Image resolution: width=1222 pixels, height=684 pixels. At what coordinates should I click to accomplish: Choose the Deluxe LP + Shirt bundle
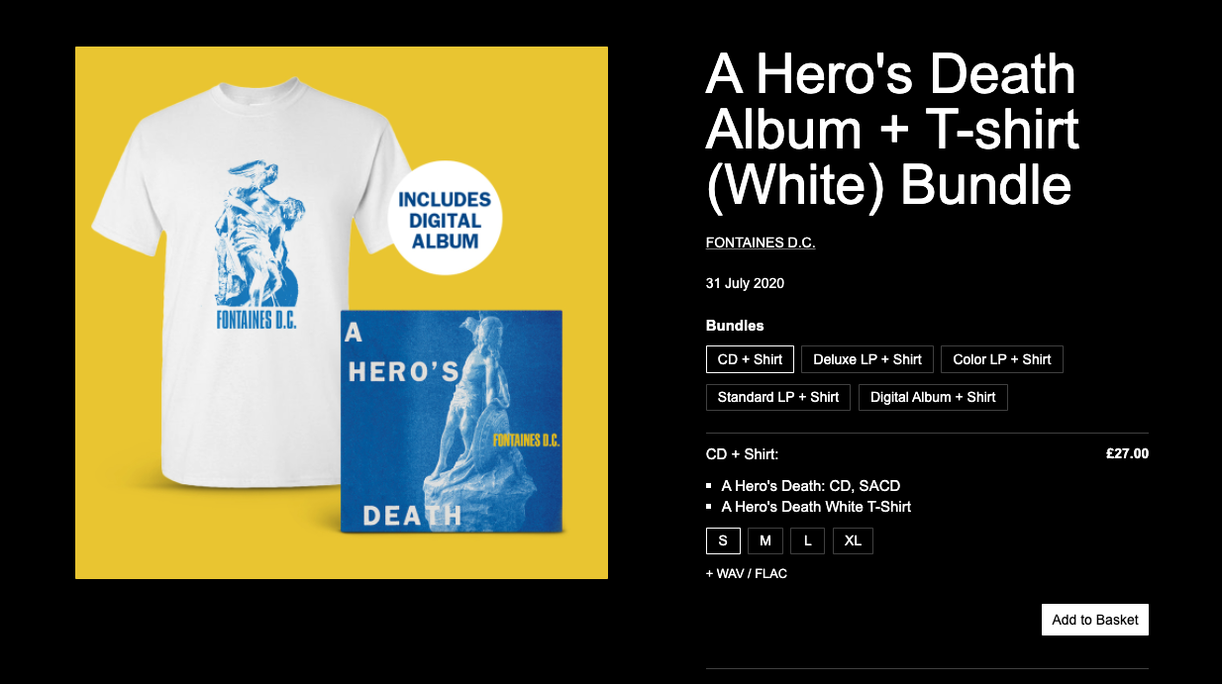click(x=867, y=359)
